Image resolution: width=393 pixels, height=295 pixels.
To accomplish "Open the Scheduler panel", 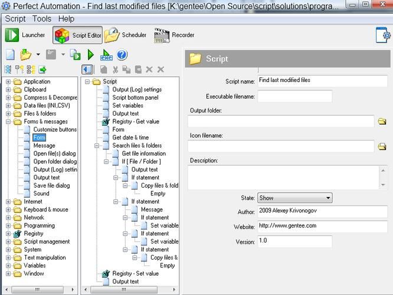I will click(x=113, y=35).
